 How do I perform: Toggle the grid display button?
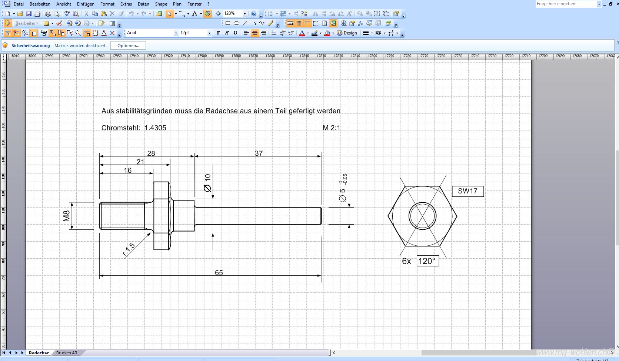pos(299,23)
